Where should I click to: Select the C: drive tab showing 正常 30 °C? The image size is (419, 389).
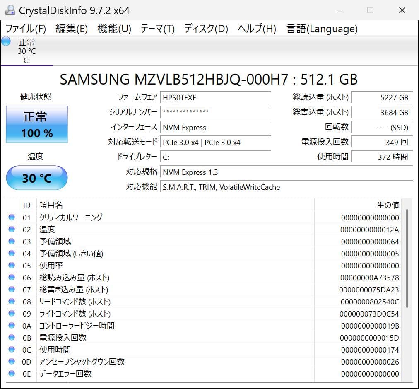click(27, 51)
